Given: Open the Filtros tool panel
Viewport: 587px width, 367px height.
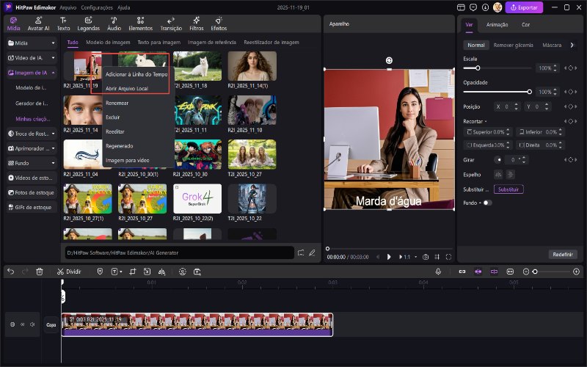Looking at the screenshot, I should coord(196,23).
